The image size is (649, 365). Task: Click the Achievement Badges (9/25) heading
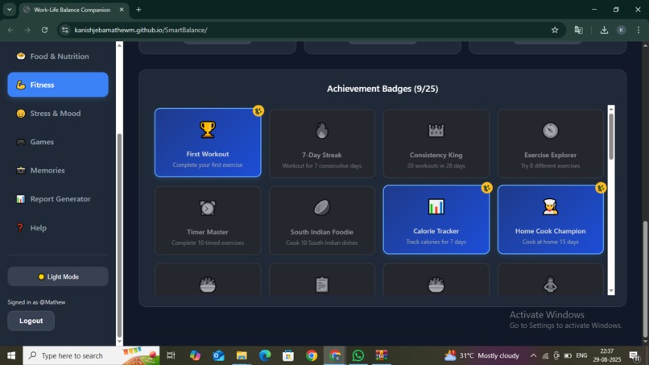(x=382, y=89)
